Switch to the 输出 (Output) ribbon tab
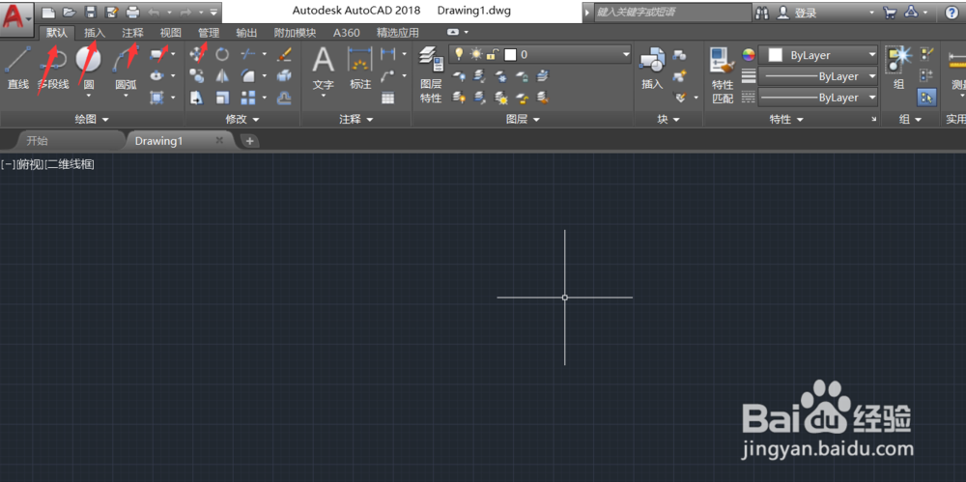 (x=246, y=33)
